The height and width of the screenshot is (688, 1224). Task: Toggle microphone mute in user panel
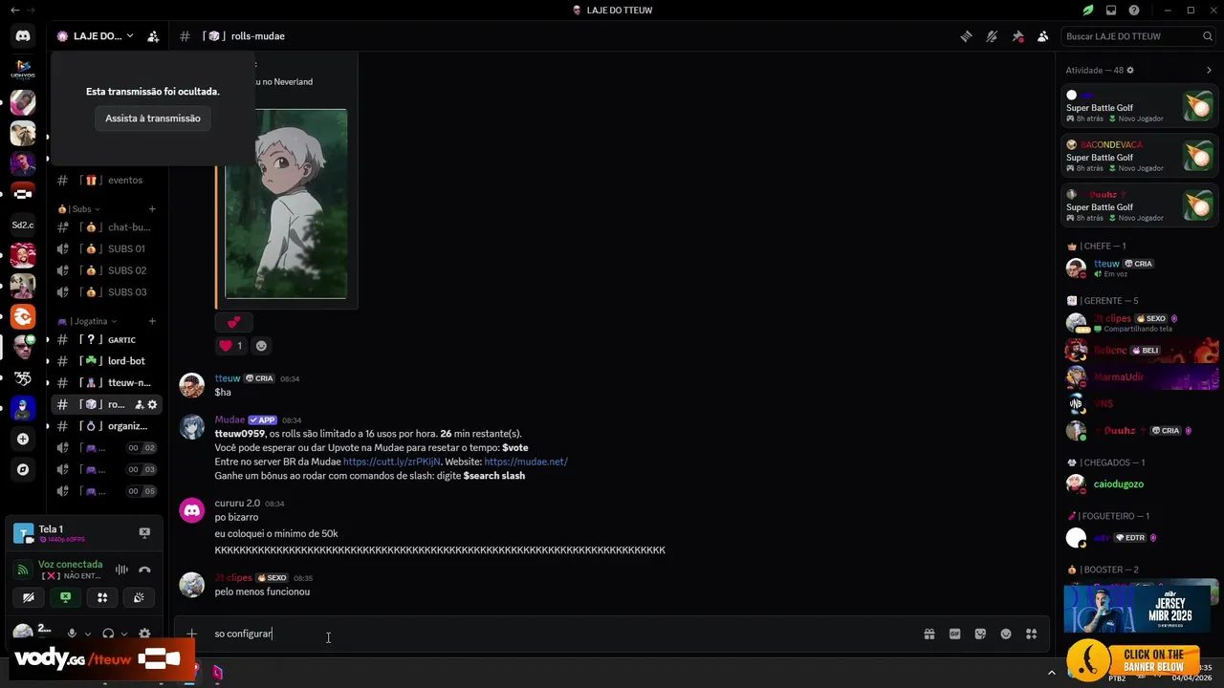[x=72, y=634]
